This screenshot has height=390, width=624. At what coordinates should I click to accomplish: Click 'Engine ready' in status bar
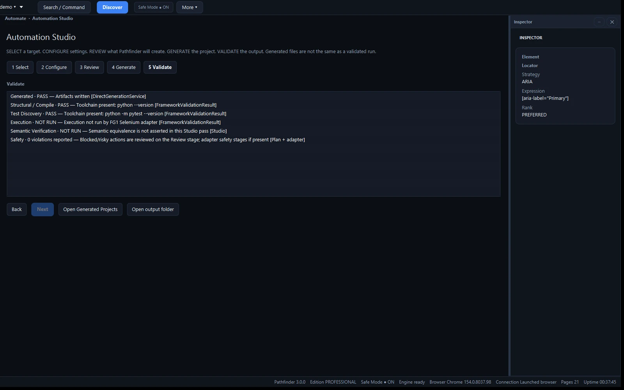pyautogui.click(x=412, y=382)
